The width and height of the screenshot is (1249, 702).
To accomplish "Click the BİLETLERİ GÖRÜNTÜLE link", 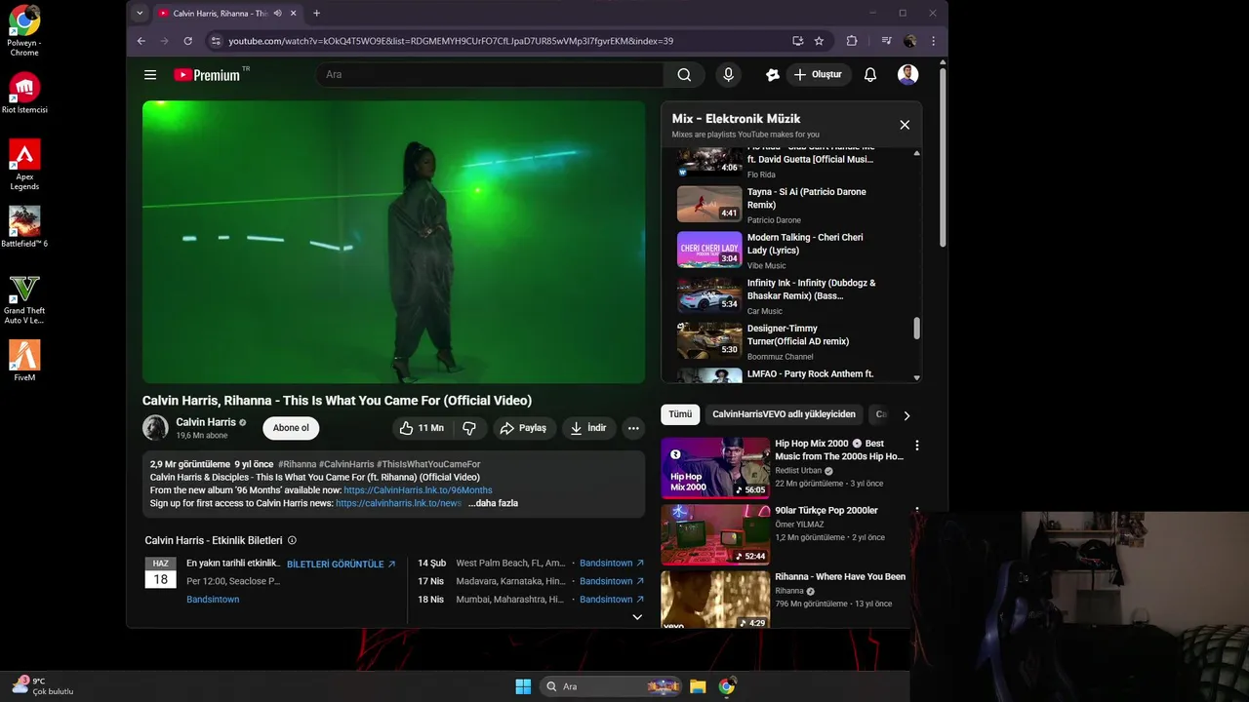I will coord(342,565).
